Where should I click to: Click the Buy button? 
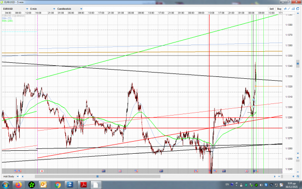coord(279,9)
